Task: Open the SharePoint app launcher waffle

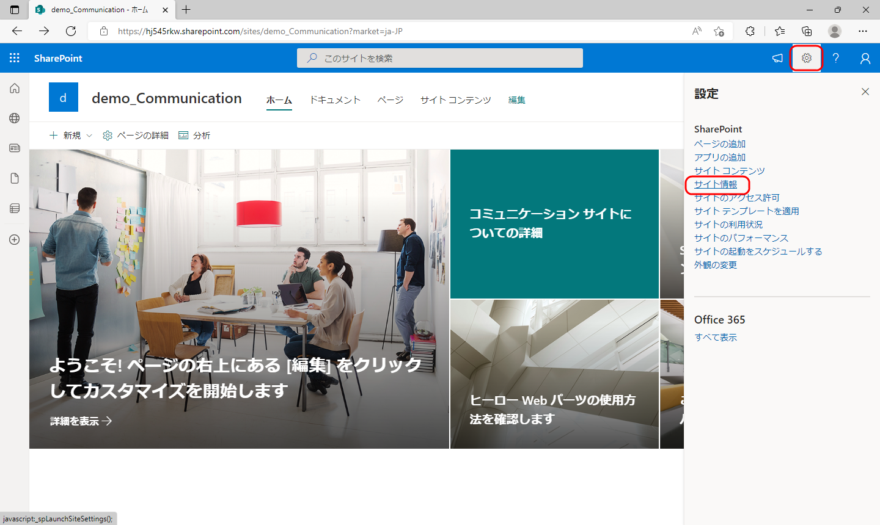Action: (15, 58)
